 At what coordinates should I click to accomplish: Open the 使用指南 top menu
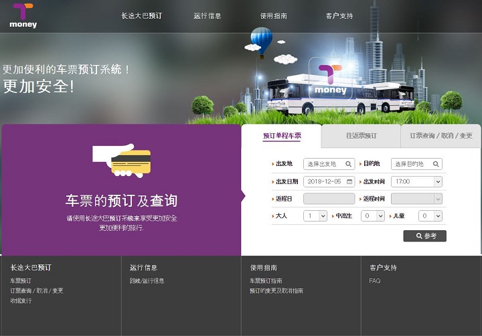click(274, 15)
